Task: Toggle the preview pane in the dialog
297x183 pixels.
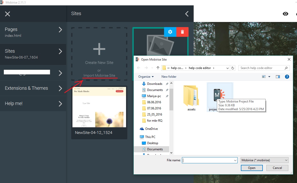Action: (278, 76)
